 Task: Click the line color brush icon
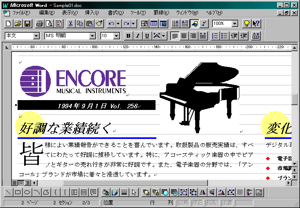pyautogui.click(x=115, y=192)
